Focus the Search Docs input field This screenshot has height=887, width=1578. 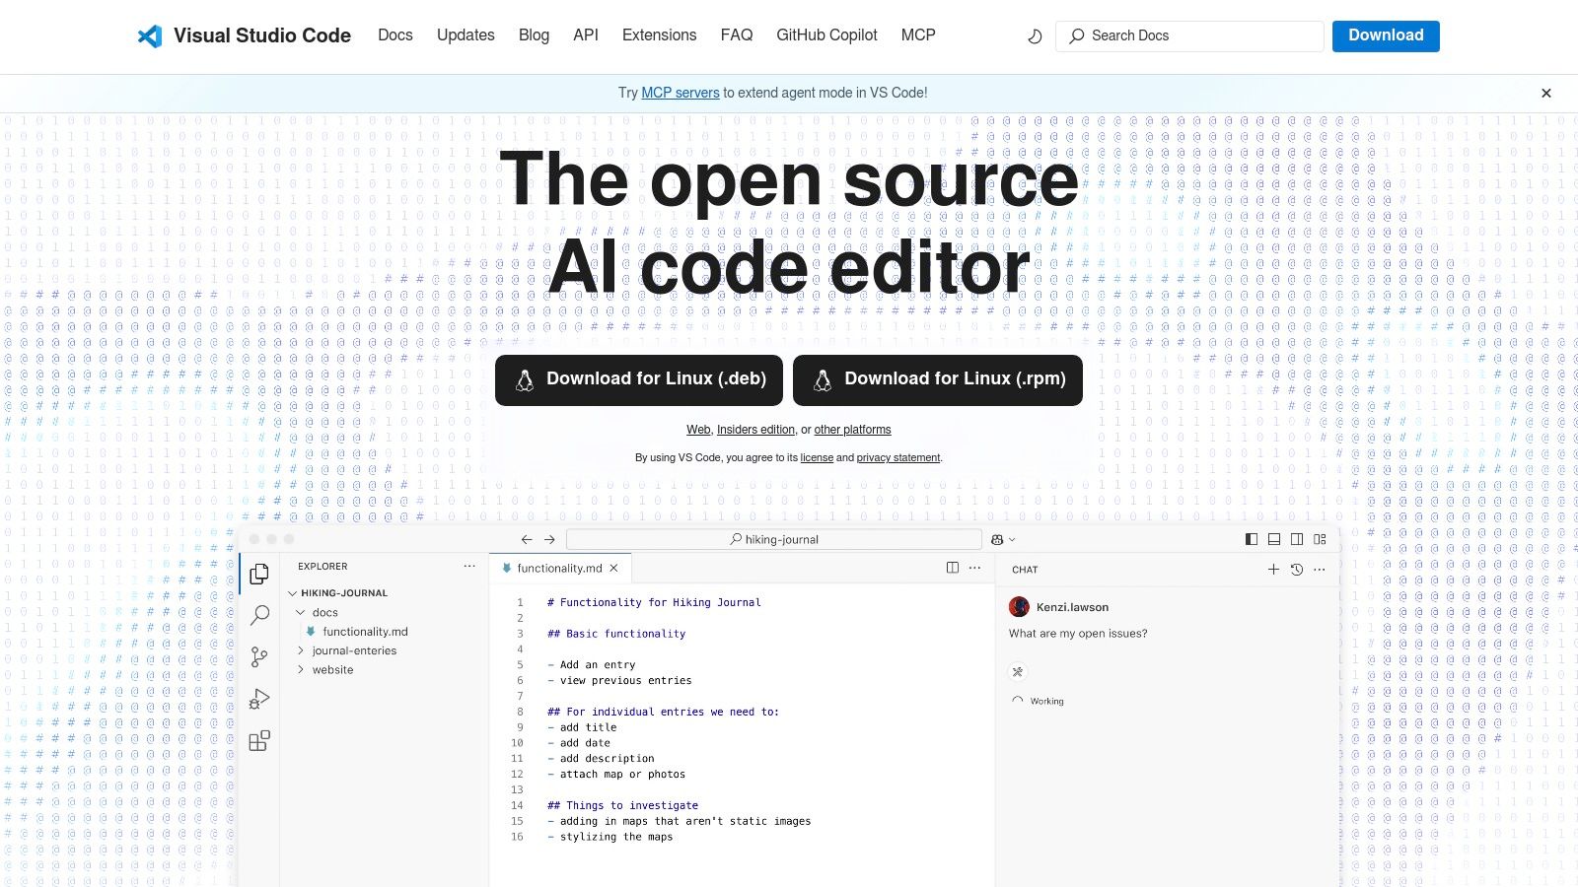[1189, 36]
